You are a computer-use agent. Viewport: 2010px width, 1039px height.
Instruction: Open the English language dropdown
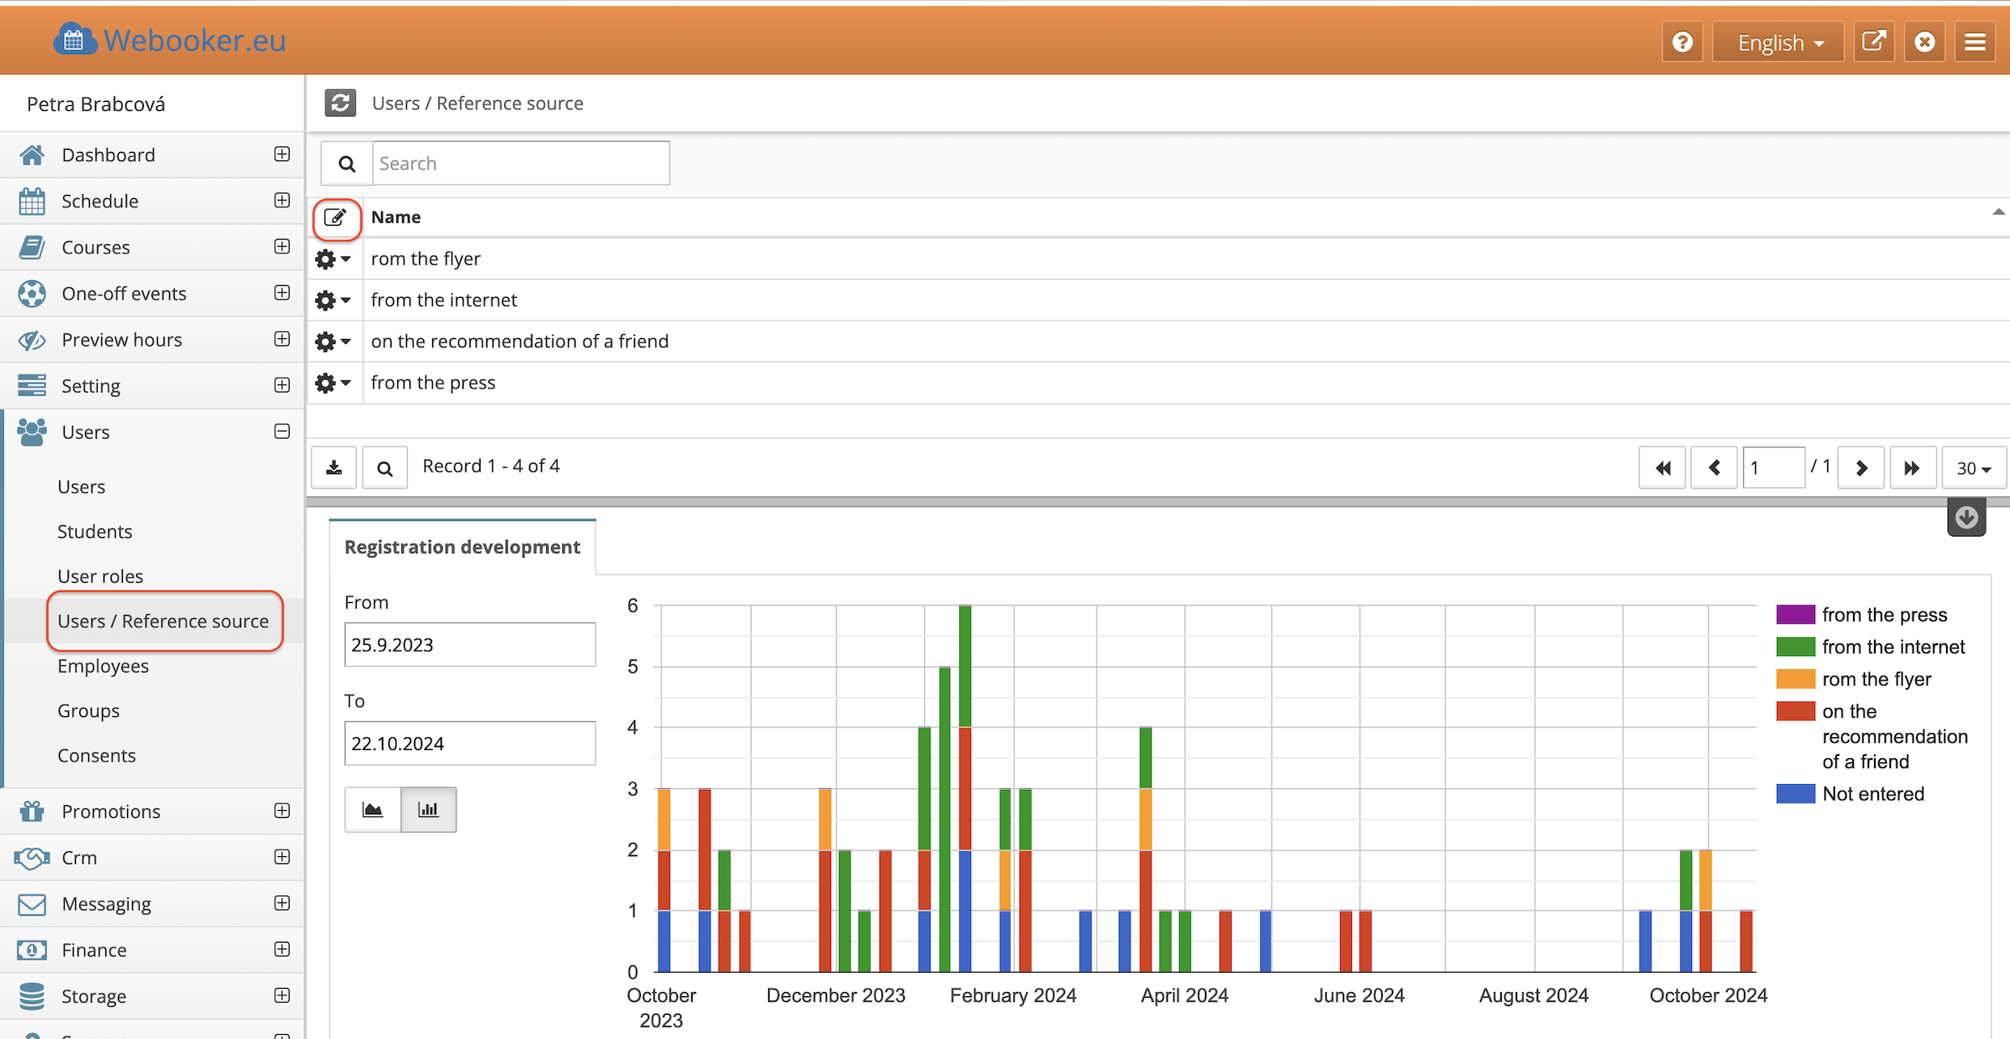tap(1779, 42)
